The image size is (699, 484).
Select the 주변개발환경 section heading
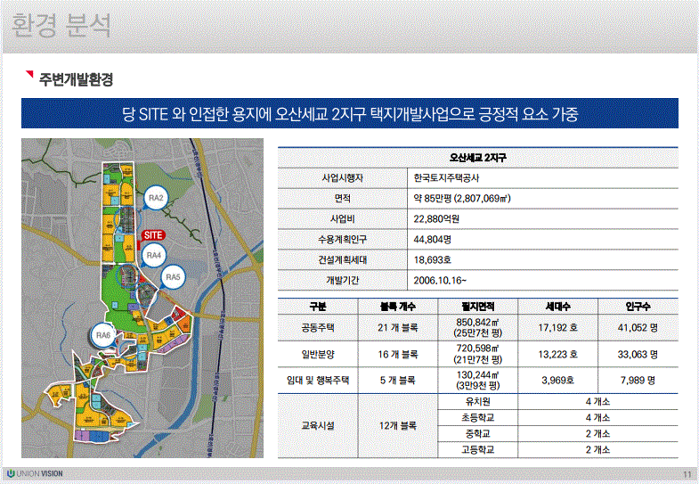tap(76, 79)
